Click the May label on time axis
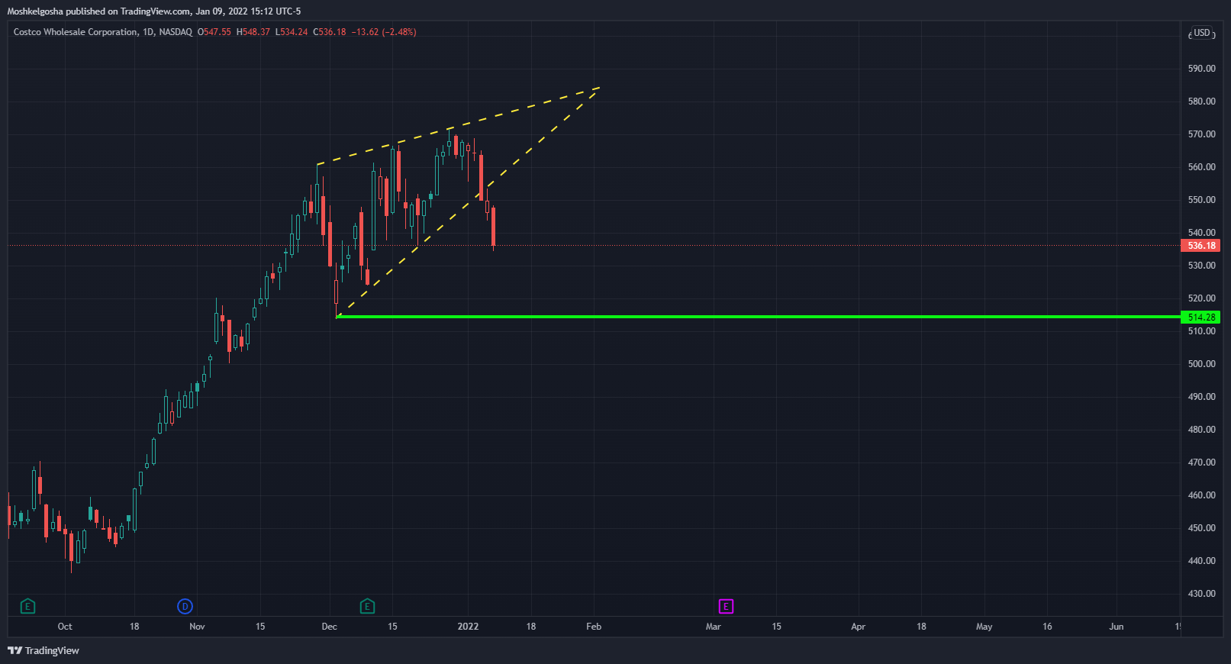The width and height of the screenshot is (1231, 664). tap(984, 627)
